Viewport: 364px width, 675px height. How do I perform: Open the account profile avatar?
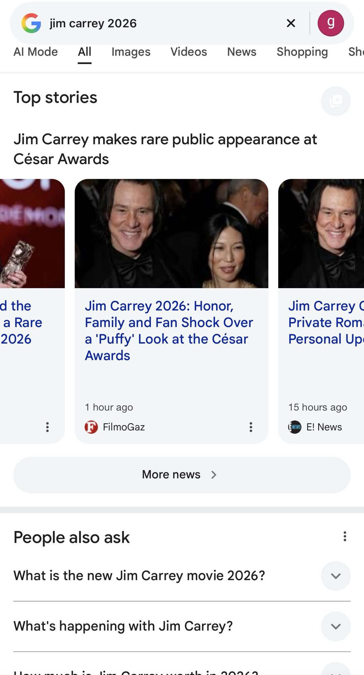(x=331, y=23)
